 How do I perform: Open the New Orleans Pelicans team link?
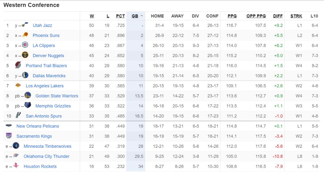pyautogui.click(x=38, y=126)
